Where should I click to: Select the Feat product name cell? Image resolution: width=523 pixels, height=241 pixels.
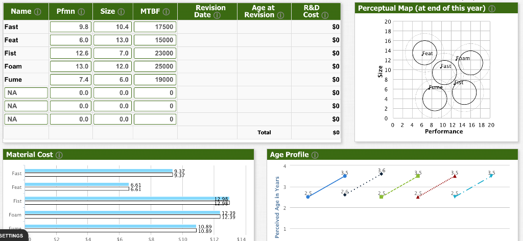[26, 40]
